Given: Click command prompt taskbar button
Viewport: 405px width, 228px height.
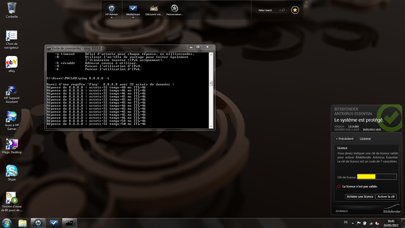Looking at the screenshot, I should pyautogui.click(x=69, y=223).
